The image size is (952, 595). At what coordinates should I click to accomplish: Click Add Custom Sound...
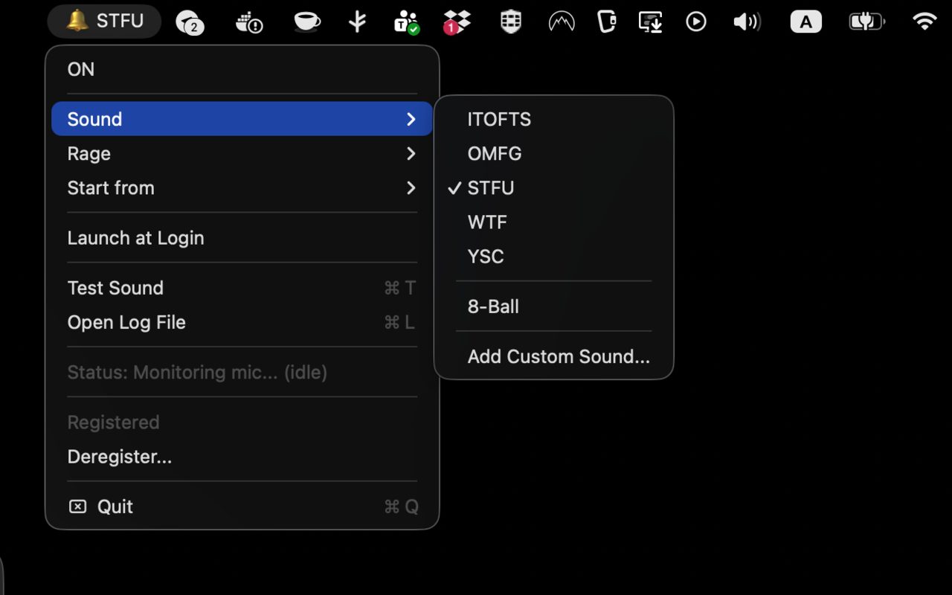[x=558, y=357]
